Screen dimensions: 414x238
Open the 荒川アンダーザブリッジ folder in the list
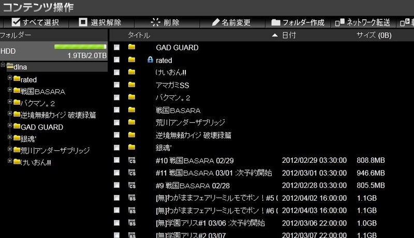(x=190, y=122)
